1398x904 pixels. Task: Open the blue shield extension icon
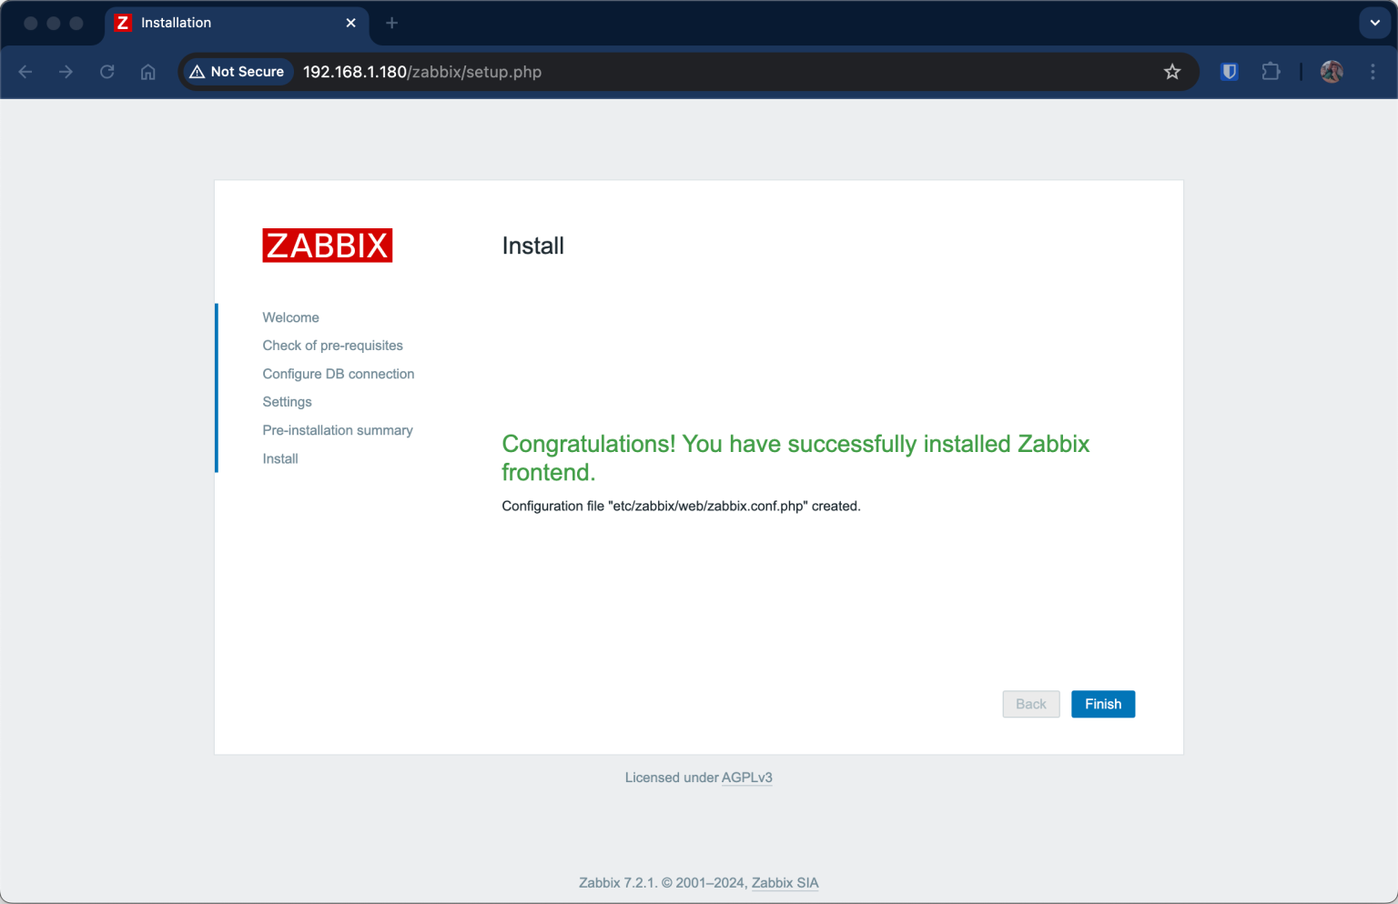pyautogui.click(x=1229, y=71)
